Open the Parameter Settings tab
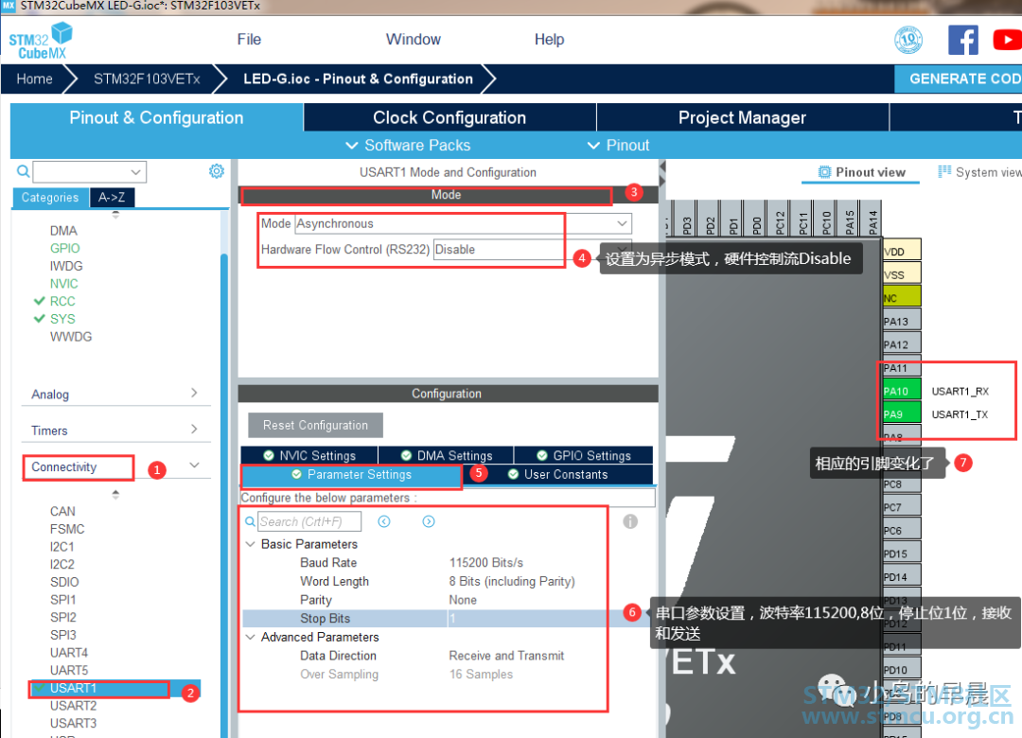The height and width of the screenshot is (738, 1022). (x=351, y=475)
